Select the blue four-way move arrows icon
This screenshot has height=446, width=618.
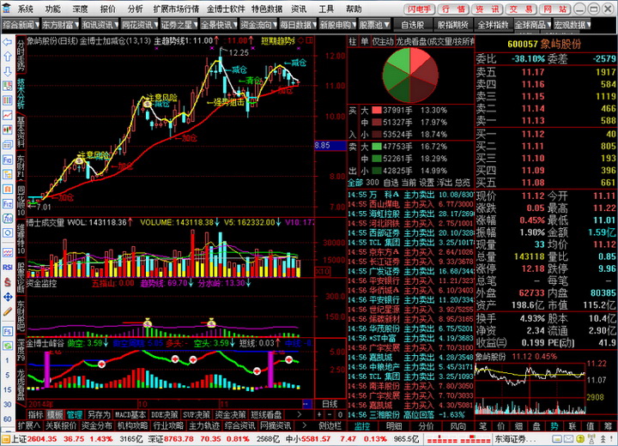coord(7,297)
